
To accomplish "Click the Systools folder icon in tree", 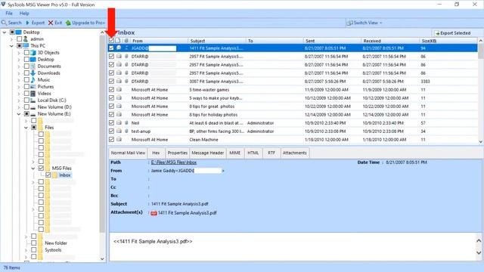I will [x=40, y=250].
